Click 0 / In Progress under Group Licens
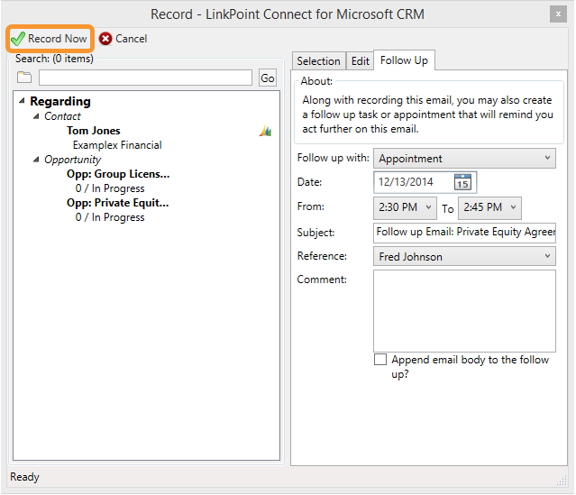Viewport: 576px width, 495px height. pos(110,188)
